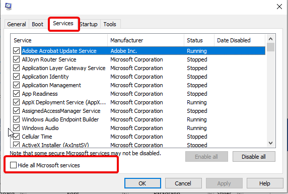The image size is (288, 194).
Task: Uncheck the Cellular Time checkbox
Action: click(16, 137)
